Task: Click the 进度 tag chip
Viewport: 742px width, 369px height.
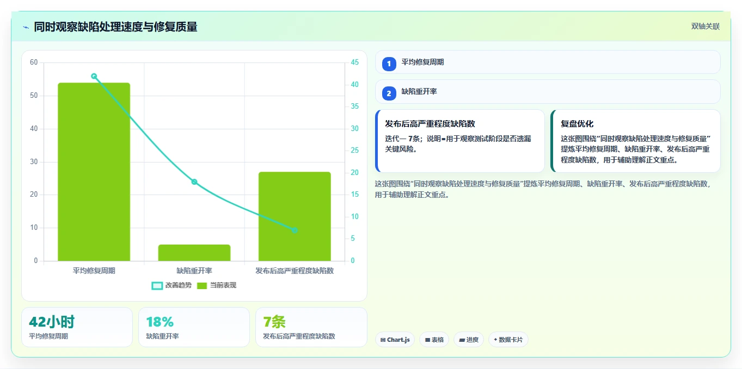Action: pos(469,340)
